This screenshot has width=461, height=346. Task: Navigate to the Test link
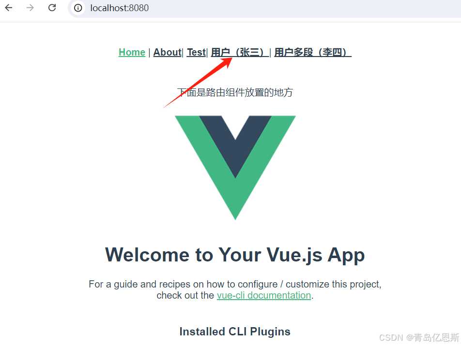click(x=196, y=52)
